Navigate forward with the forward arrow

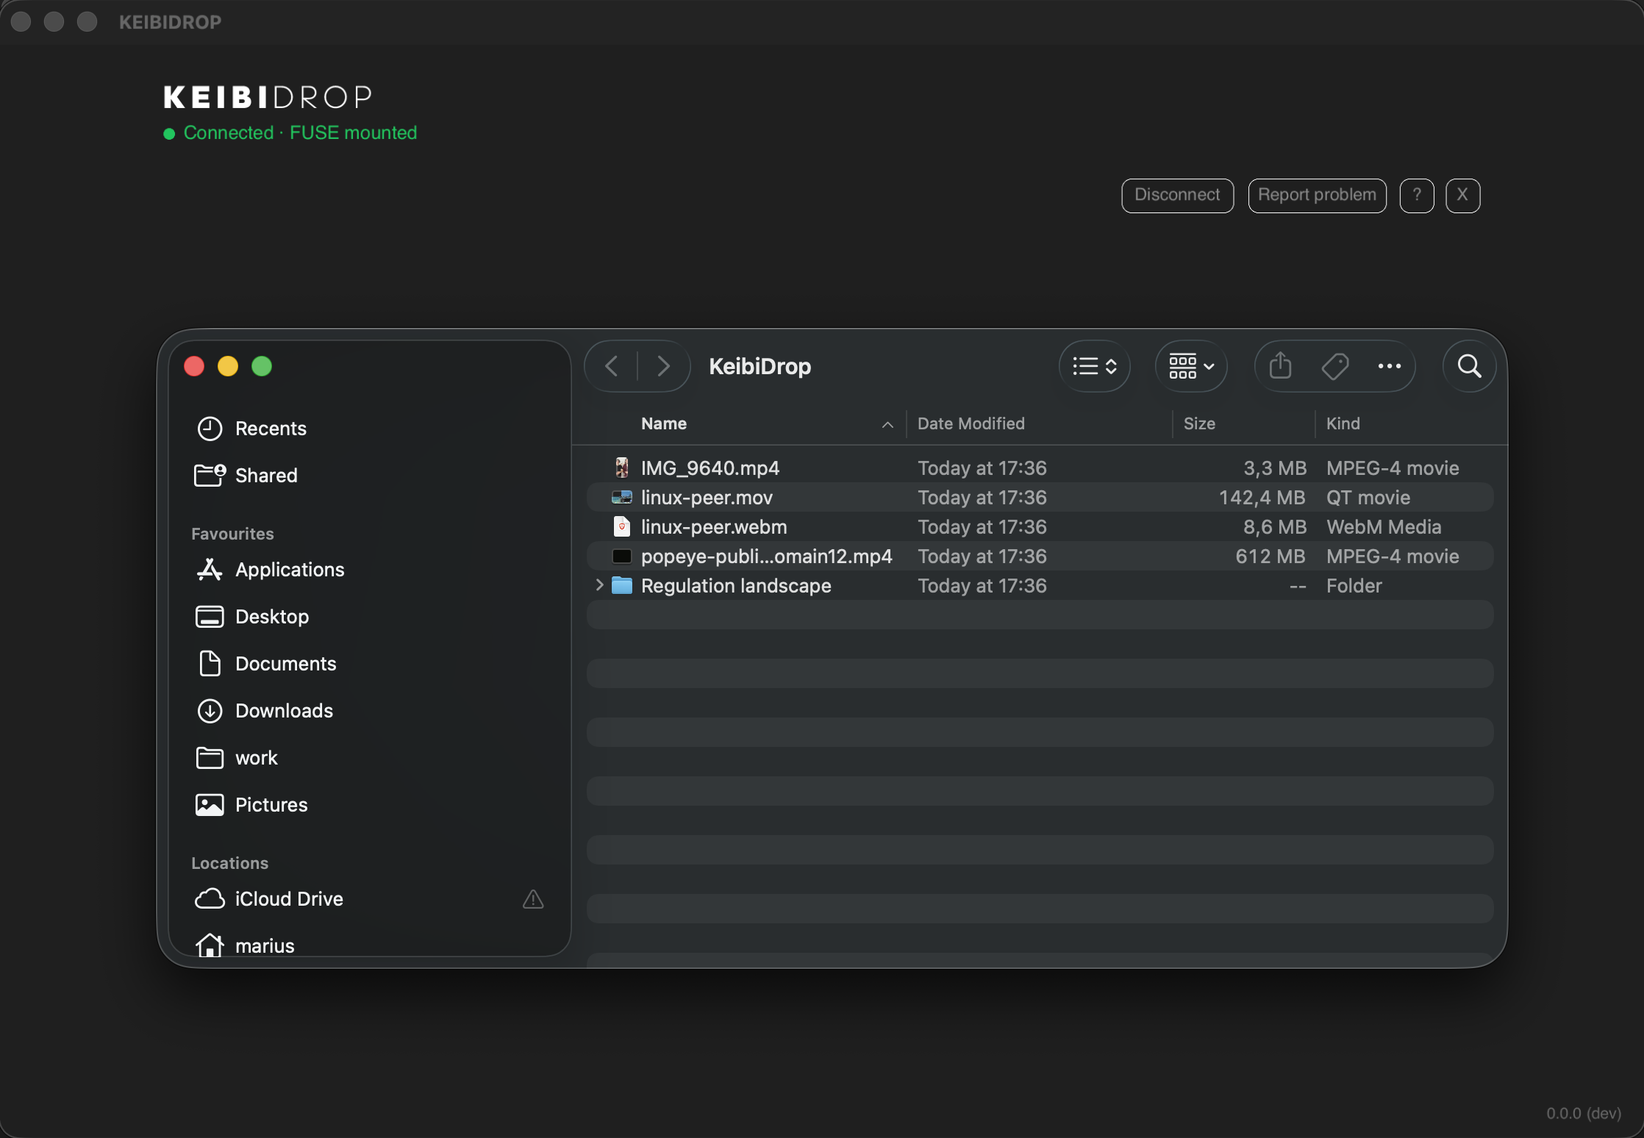click(662, 365)
